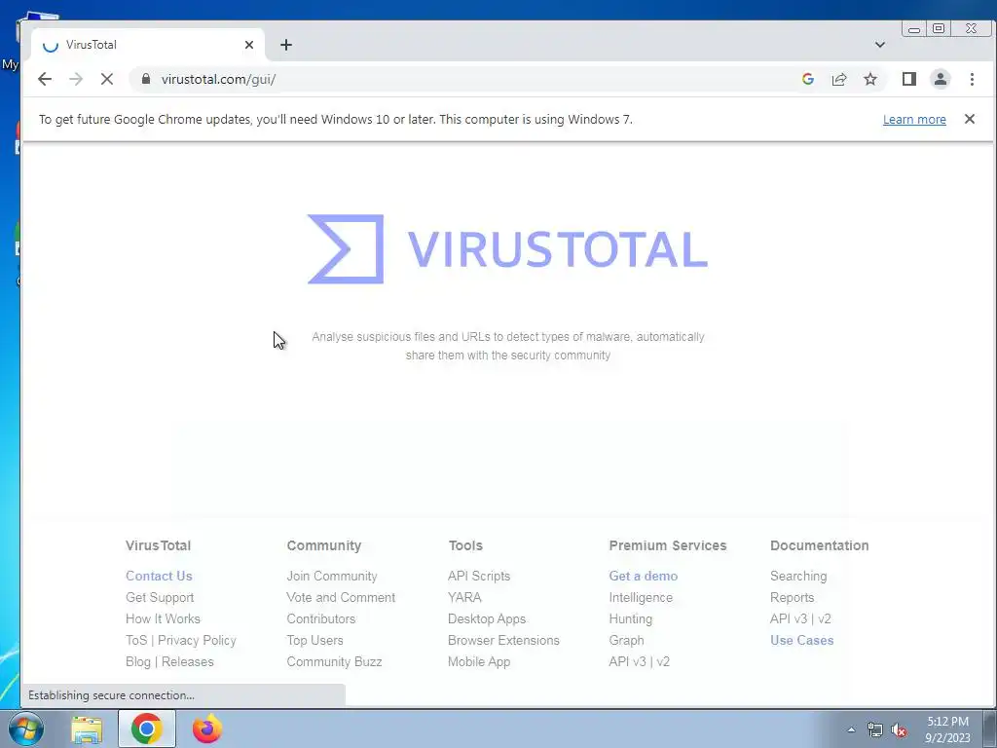This screenshot has height=748, width=997.
Task: Open the Contributors link
Action: pyautogui.click(x=321, y=618)
